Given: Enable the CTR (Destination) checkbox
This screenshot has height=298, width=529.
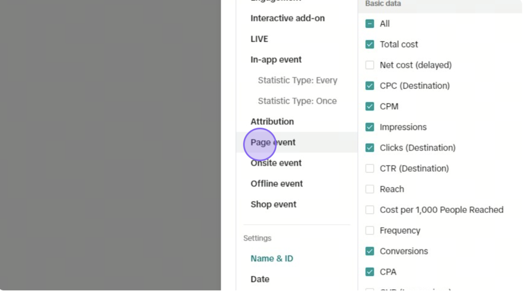Looking at the screenshot, I should [x=369, y=169].
